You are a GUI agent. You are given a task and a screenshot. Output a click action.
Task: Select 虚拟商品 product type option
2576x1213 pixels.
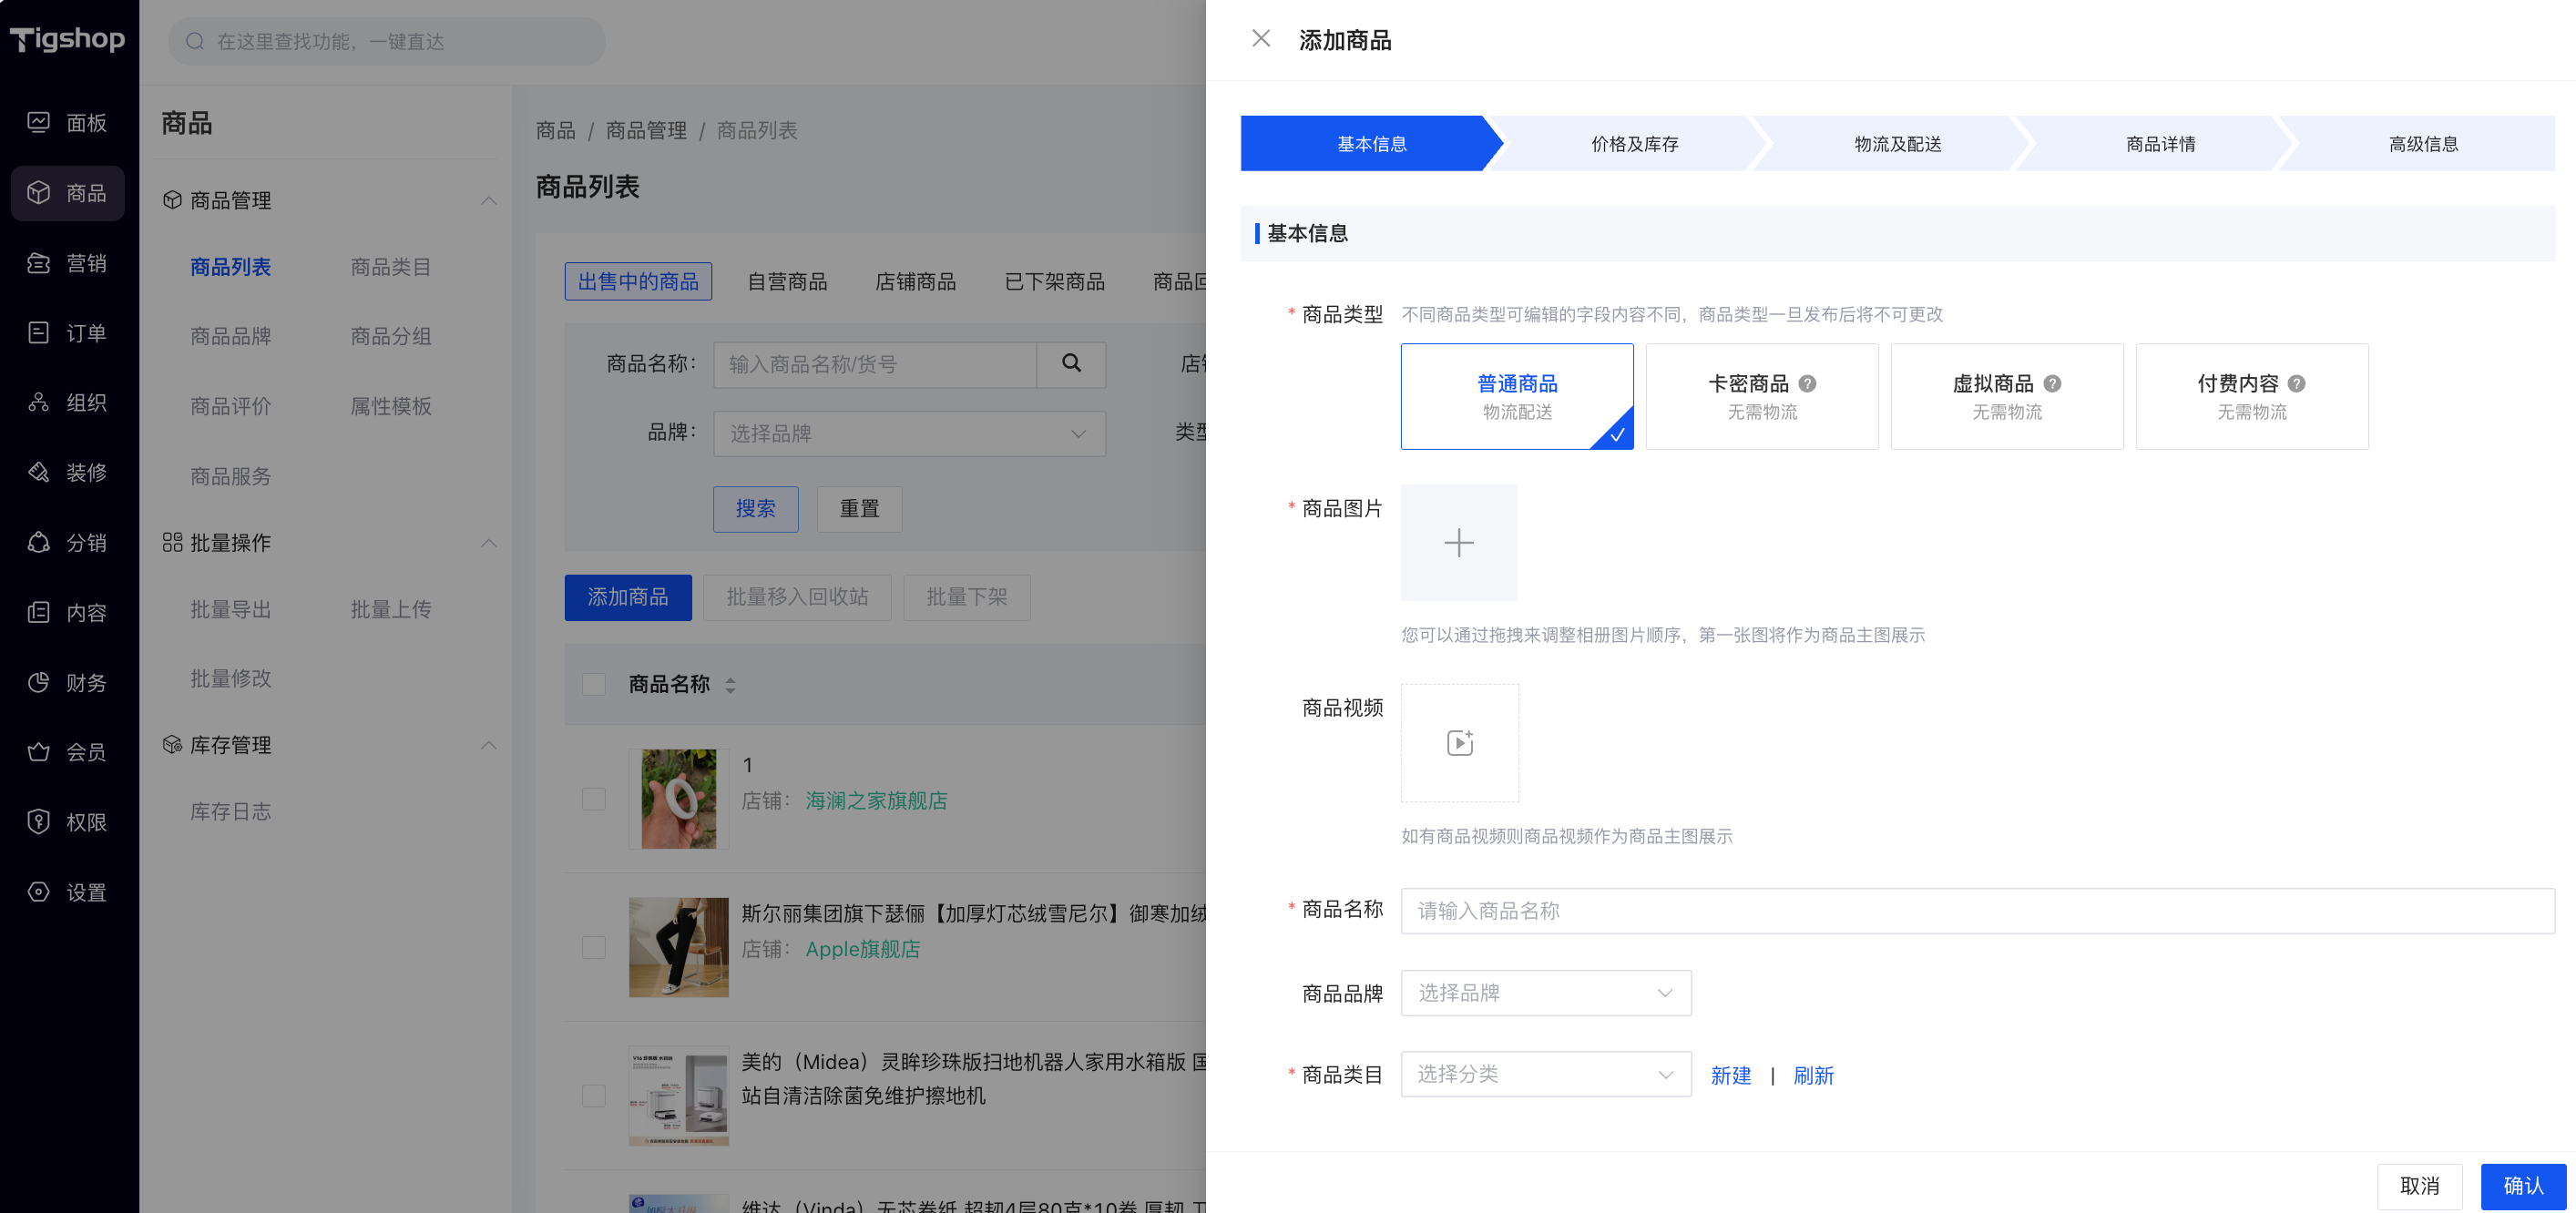click(x=2006, y=396)
